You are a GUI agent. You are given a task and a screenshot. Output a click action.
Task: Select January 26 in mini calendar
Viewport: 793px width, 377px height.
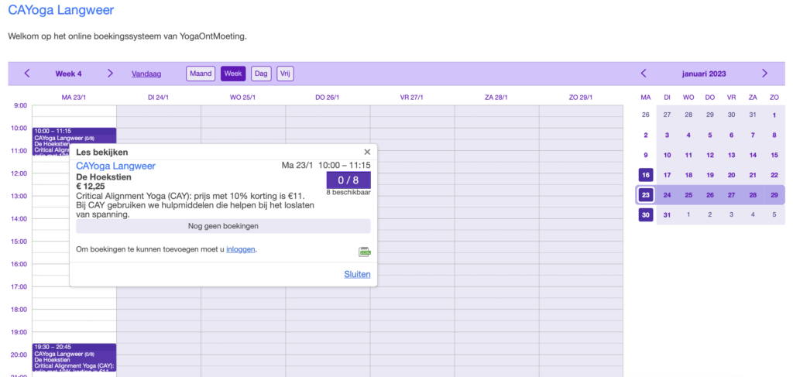[x=710, y=195]
